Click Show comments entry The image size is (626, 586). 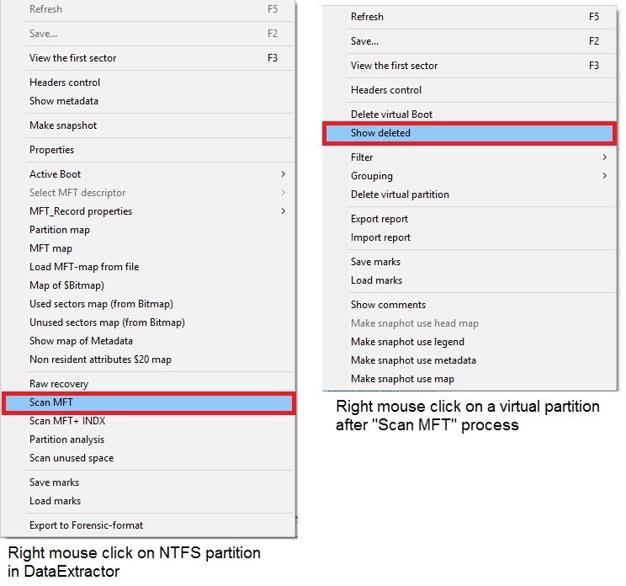coord(388,305)
